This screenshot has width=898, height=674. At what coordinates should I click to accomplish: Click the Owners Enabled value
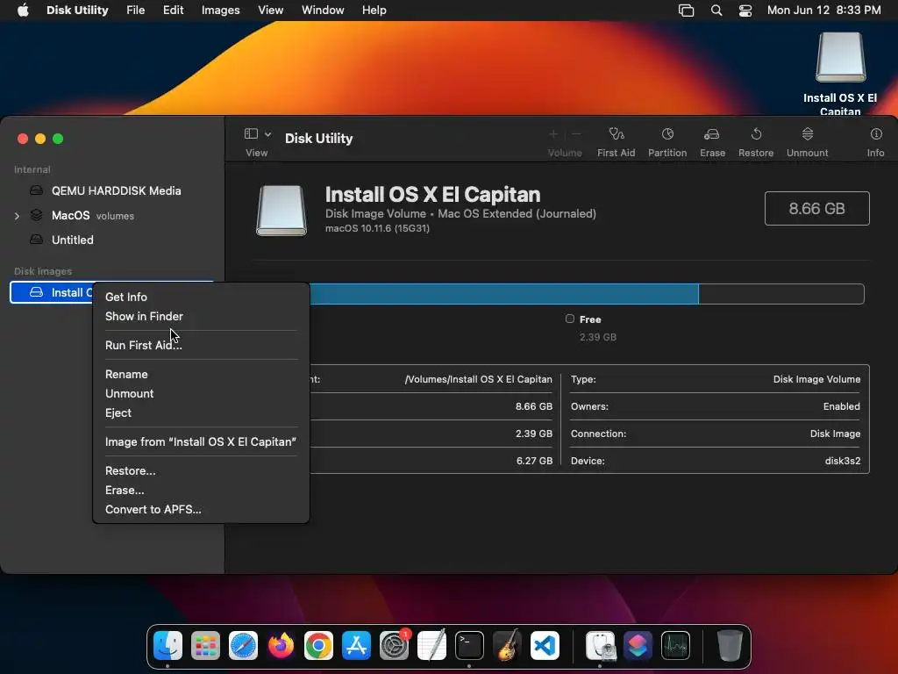[x=841, y=406]
